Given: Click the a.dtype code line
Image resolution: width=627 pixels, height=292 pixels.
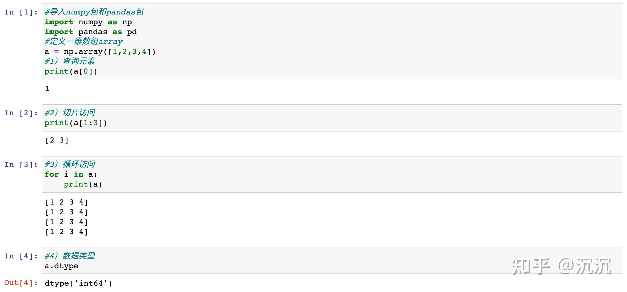Looking at the screenshot, I should (61, 266).
